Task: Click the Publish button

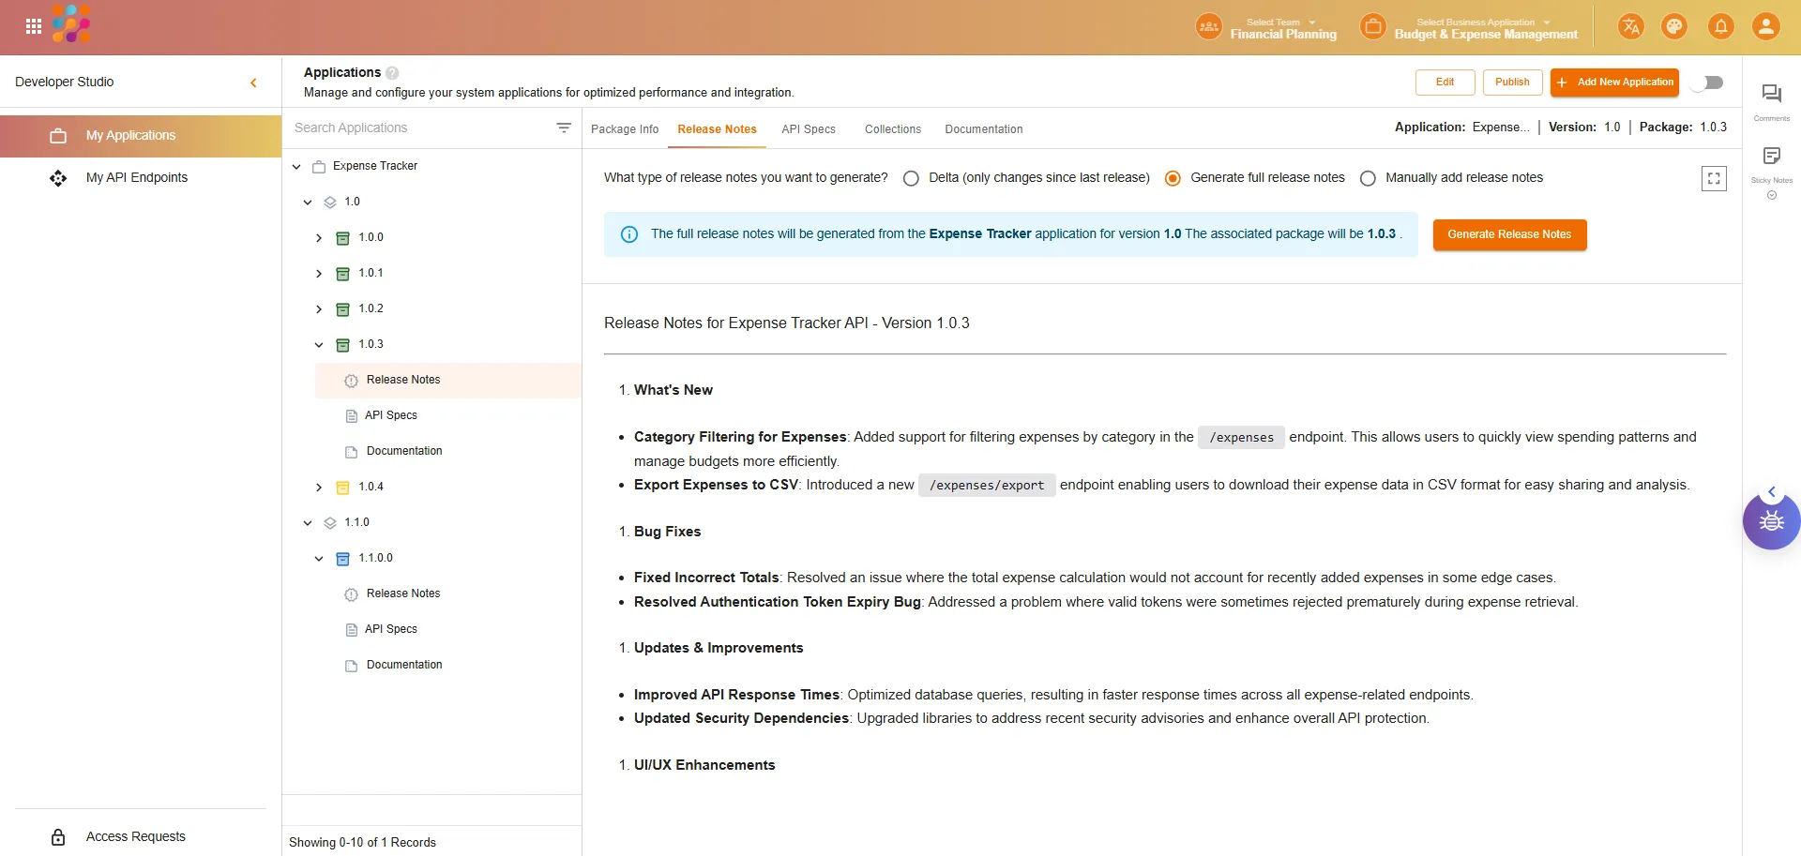Action: 1511,83
